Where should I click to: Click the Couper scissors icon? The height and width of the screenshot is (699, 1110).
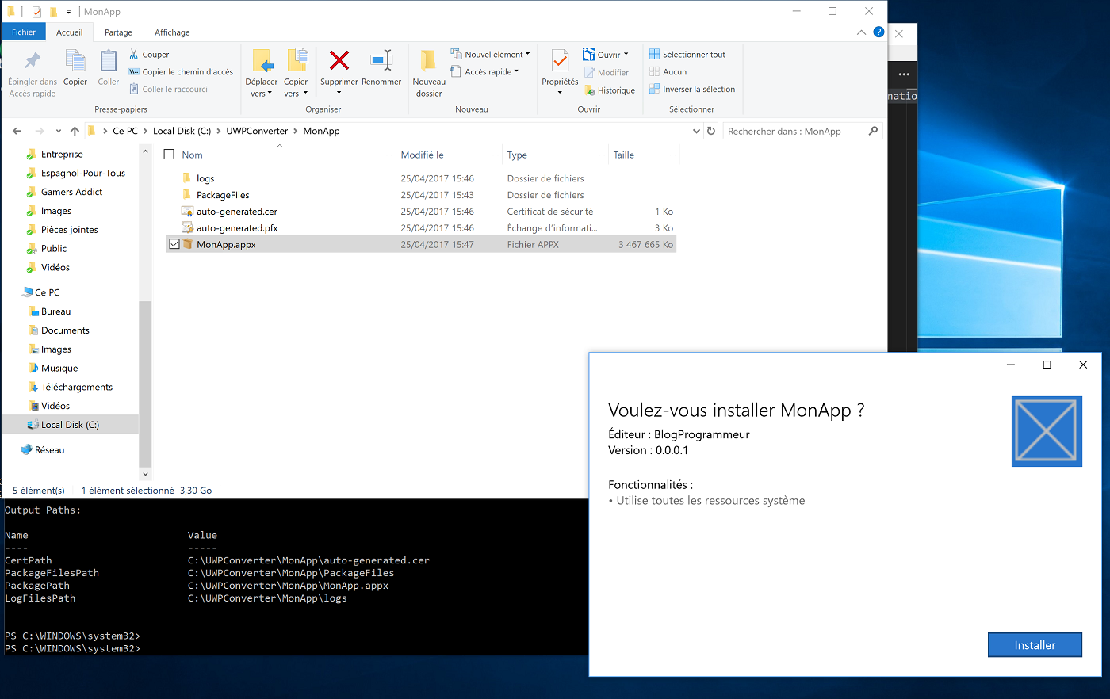[134, 55]
